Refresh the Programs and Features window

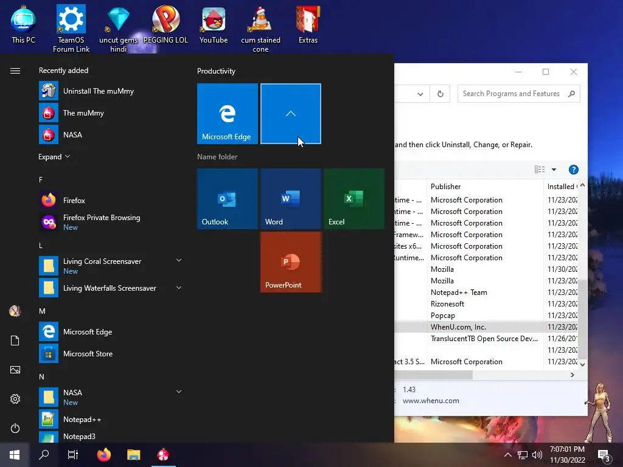click(440, 94)
